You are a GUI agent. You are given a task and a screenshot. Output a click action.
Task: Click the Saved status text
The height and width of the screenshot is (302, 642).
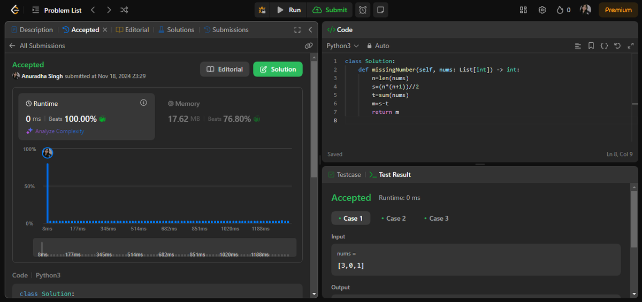tap(335, 154)
